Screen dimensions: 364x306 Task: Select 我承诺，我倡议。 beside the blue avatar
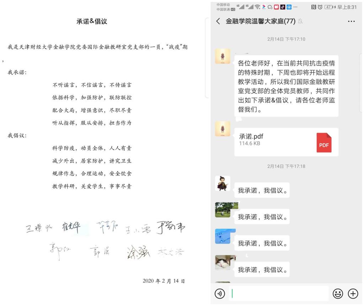(x=262, y=243)
